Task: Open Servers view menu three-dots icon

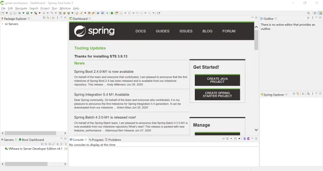Action: coord(66,144)
